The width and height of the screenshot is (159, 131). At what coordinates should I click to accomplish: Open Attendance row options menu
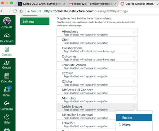[x=134, y=32]
